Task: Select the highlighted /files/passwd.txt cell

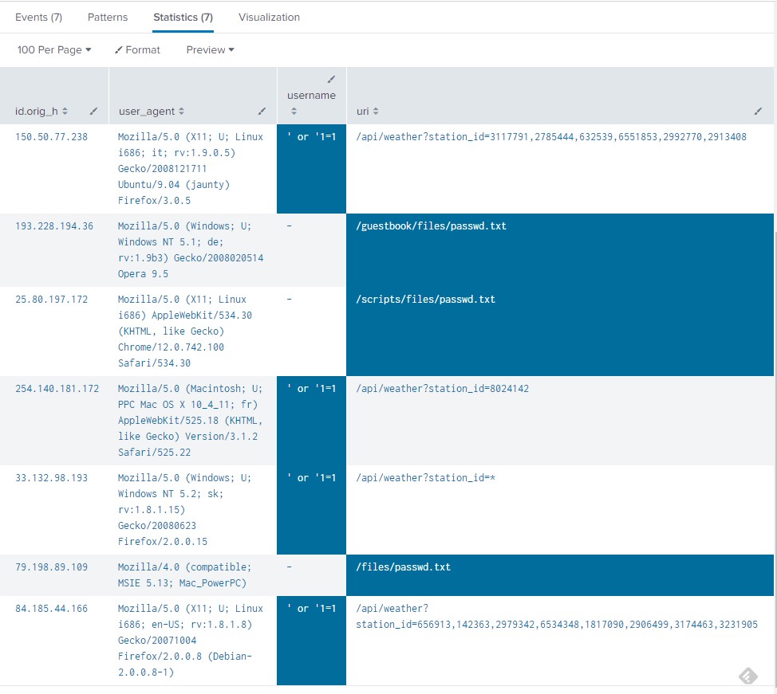Action: (x=403, y=567)
